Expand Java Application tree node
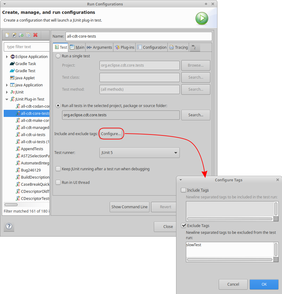The width and height of the screenshot is (282, 294). coord(7,85)
